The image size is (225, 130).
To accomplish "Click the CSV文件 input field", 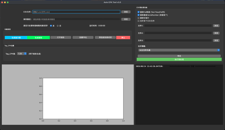I will coord(76,12).
